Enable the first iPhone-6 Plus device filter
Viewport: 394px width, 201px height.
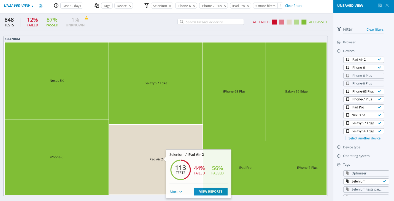pos(363,76)
